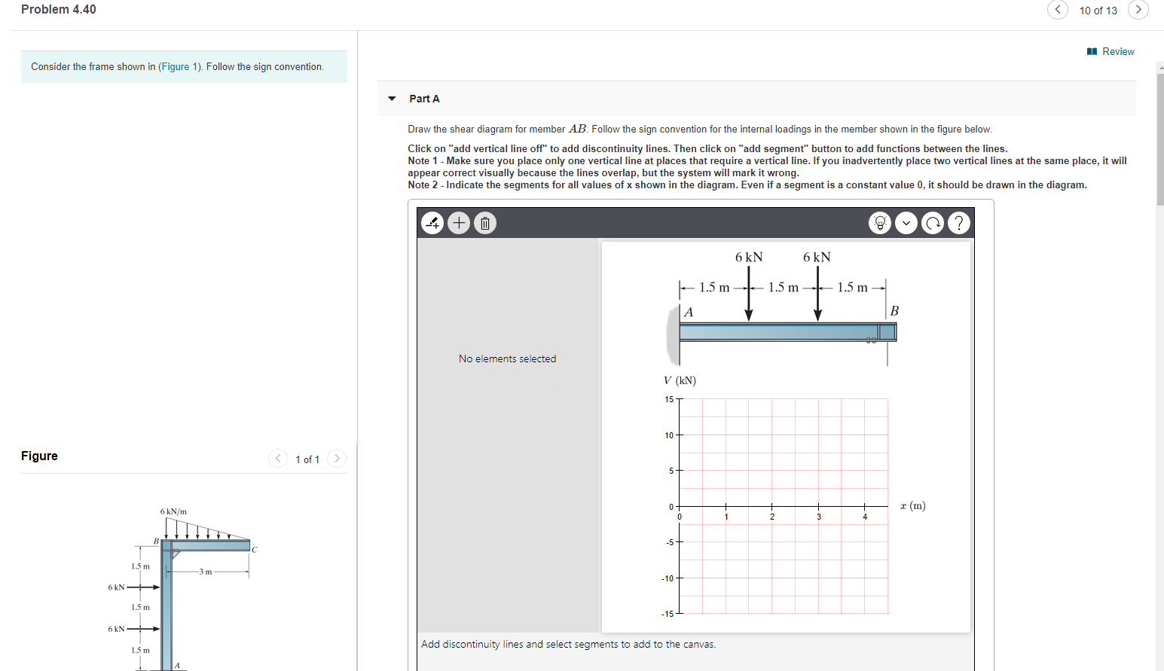The height and width of the screenshot is (671, 1164).
Task: Open the chevron dropdown in the diagram toolbar
Action: (906, 222)
